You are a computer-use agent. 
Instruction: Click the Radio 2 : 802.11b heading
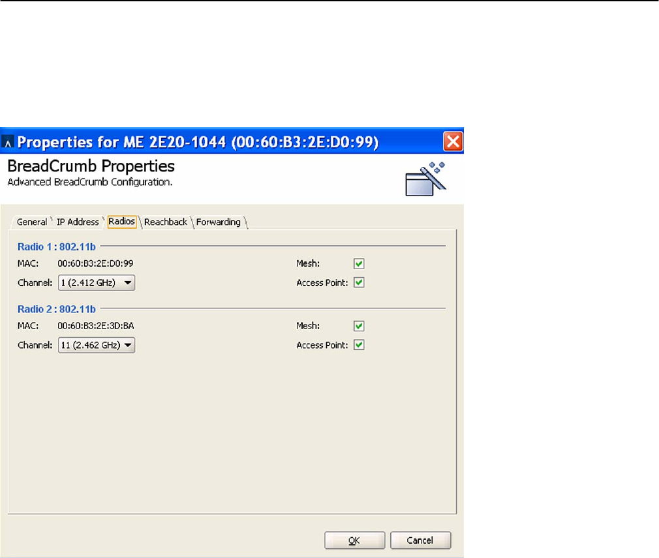pyautogui.click(x=56, y=310)
